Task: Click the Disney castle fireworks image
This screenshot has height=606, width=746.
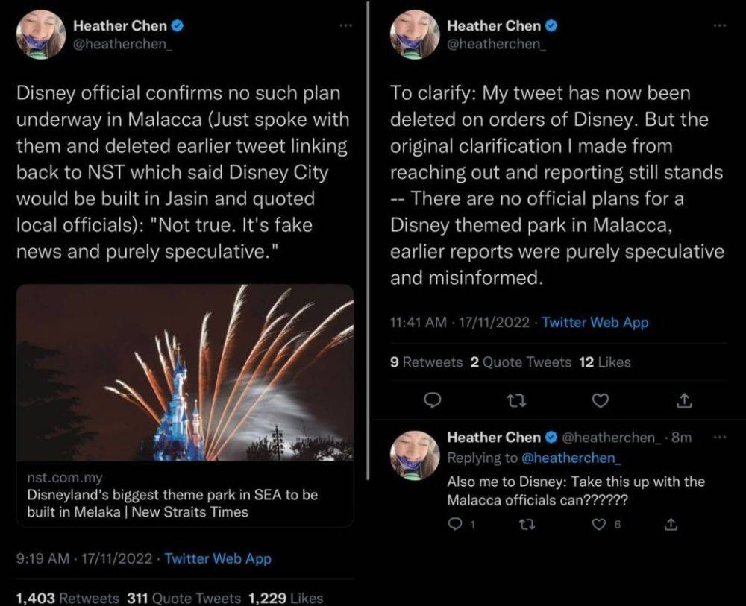Action: 184,372
